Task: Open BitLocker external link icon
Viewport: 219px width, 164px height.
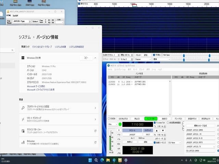Action: click(95, 142)
